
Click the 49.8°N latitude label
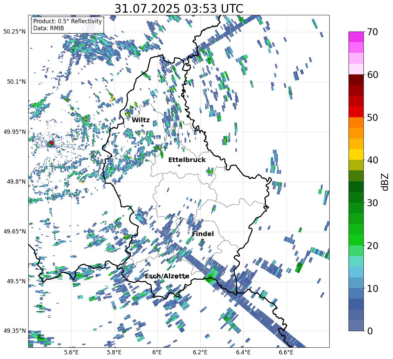coord(16,182)
